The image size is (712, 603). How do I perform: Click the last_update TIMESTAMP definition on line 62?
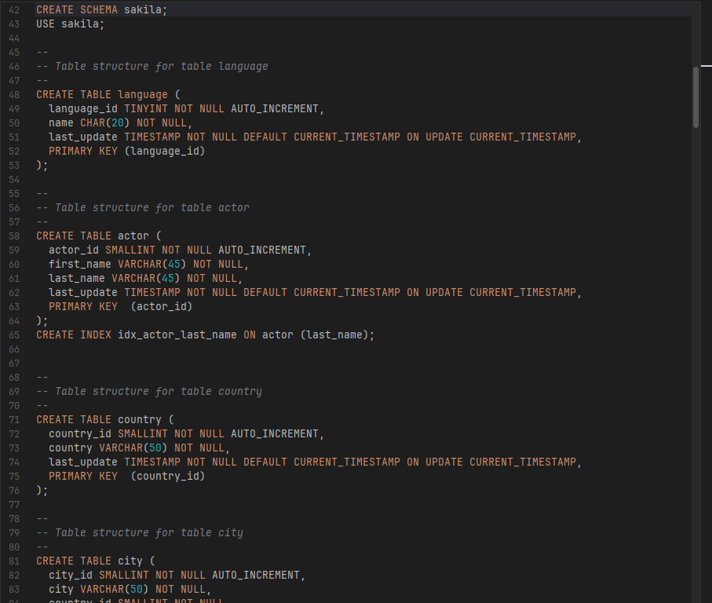pyautogui.click(x=315, y=292)
